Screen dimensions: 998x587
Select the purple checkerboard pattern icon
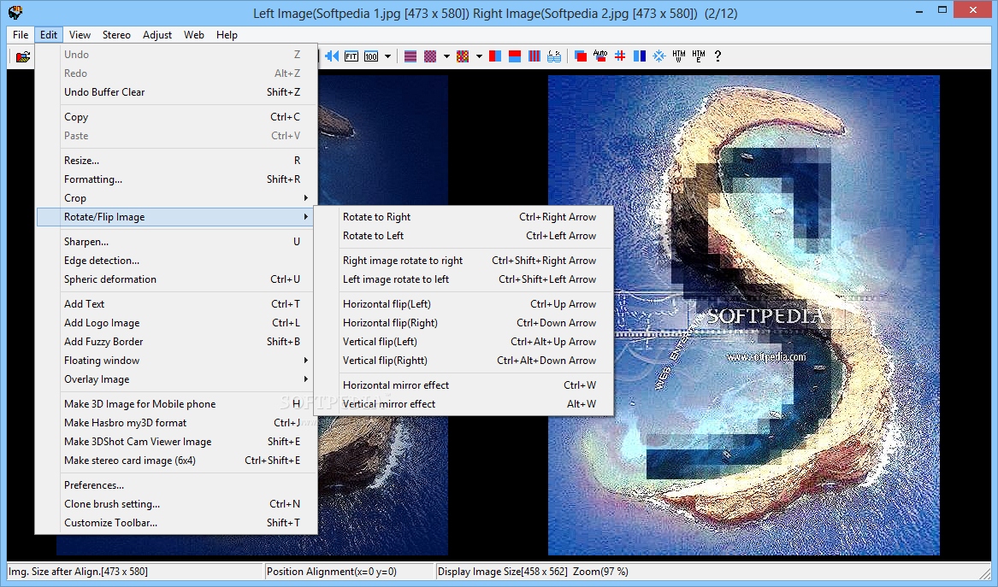[x=430, y=56]
